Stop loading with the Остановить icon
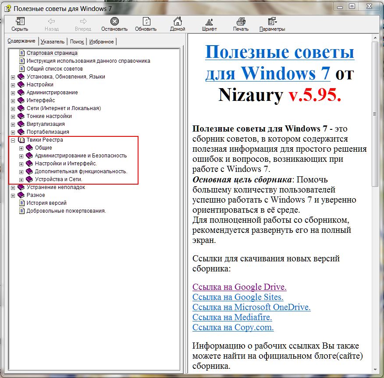384x378 pixels. (114, 21)
